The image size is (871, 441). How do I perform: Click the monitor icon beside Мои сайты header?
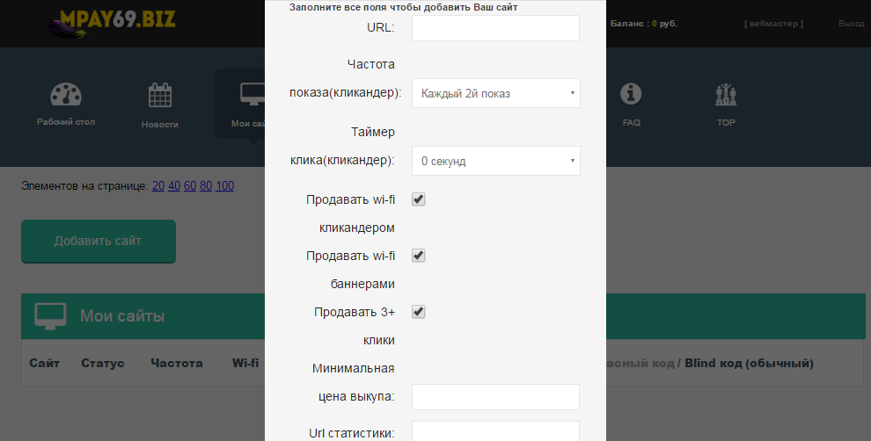point(52,316)
